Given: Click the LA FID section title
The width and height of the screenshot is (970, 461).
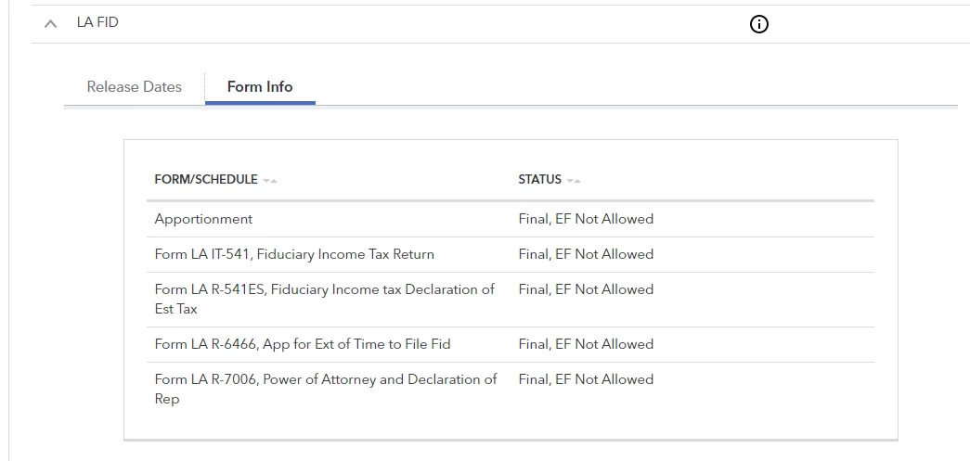Looking at the screenshot, I should coord(97,22).
